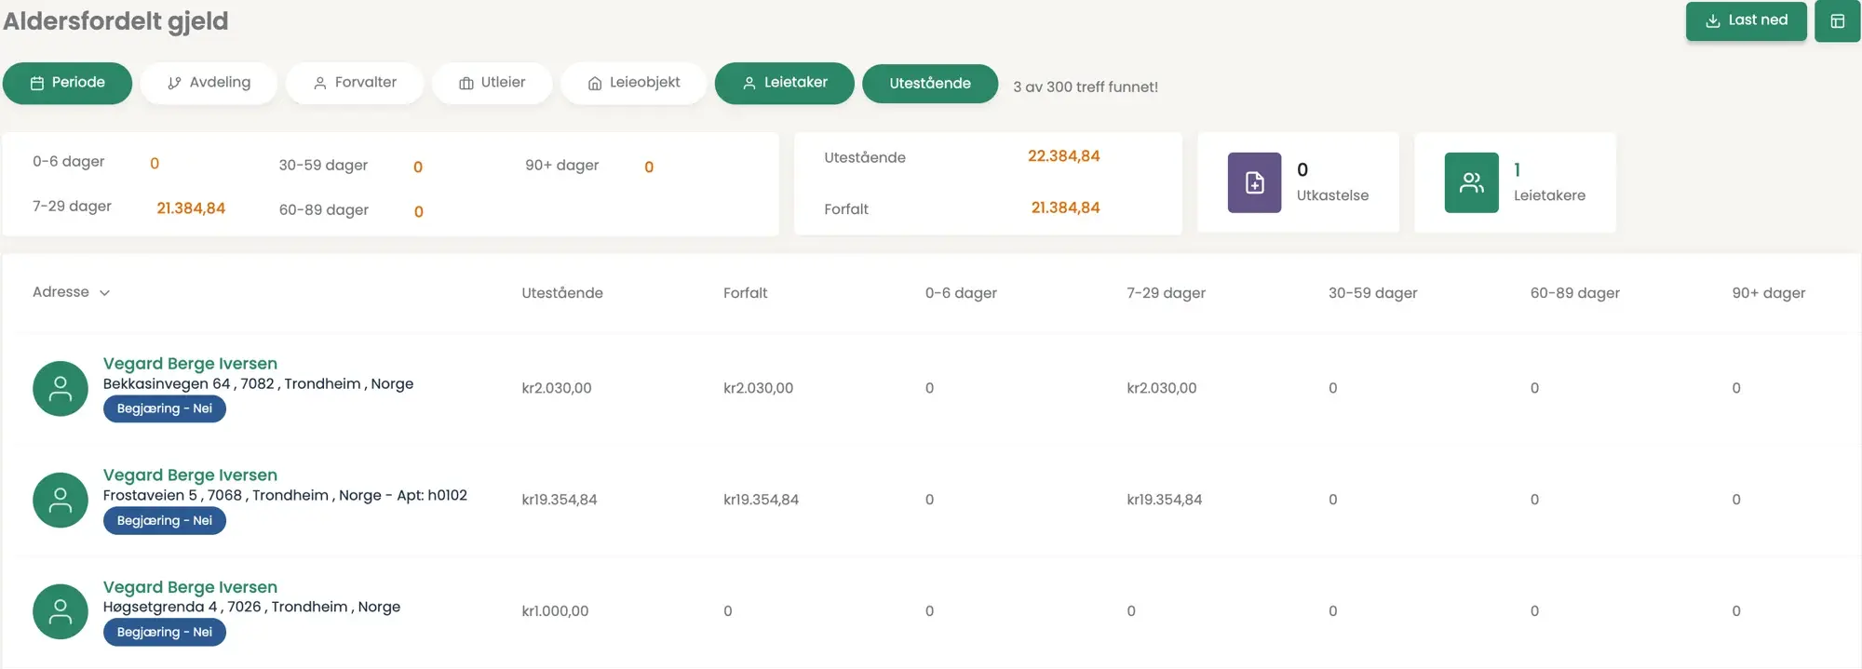Screen dimensions: 1862x669
Task: Click the layout toggle icon beside Last ned
Action: click(x=1837, y=21)
